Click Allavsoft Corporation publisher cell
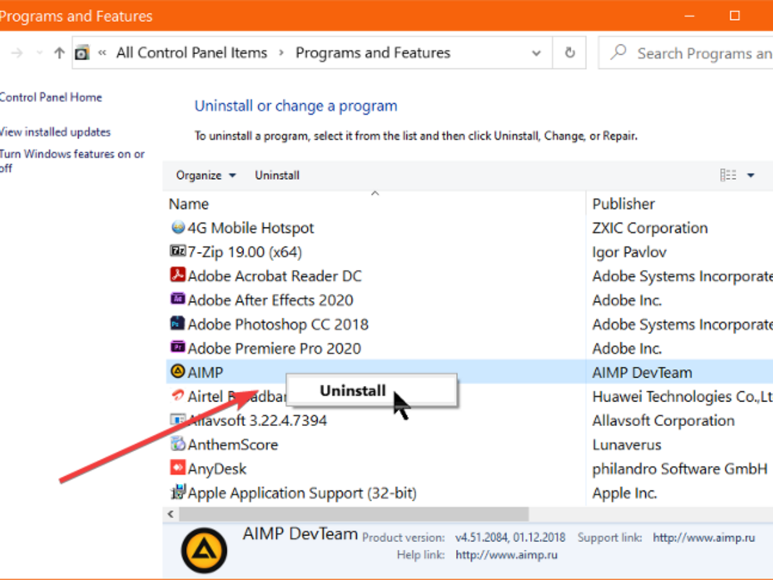 pos(663,420)
